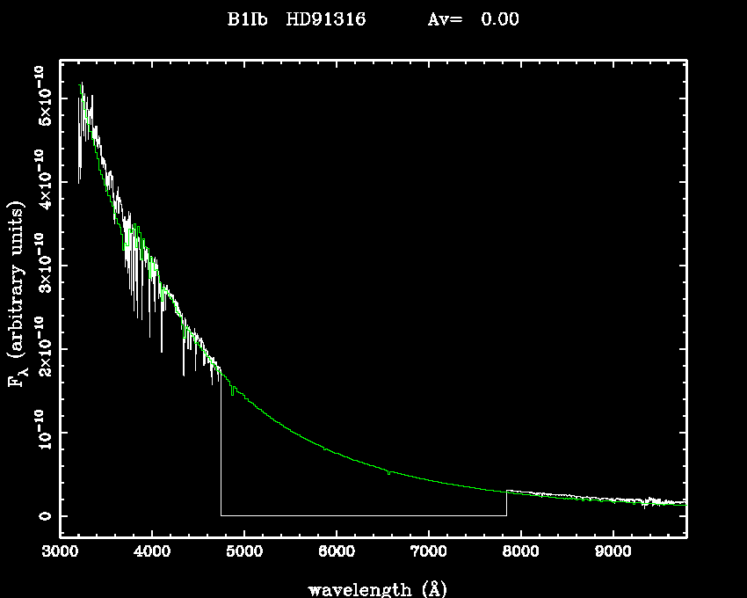Screen dimensions: 747x598
Task: Click the white vertical drop line near 4750 Å
Action: [221, 448]
